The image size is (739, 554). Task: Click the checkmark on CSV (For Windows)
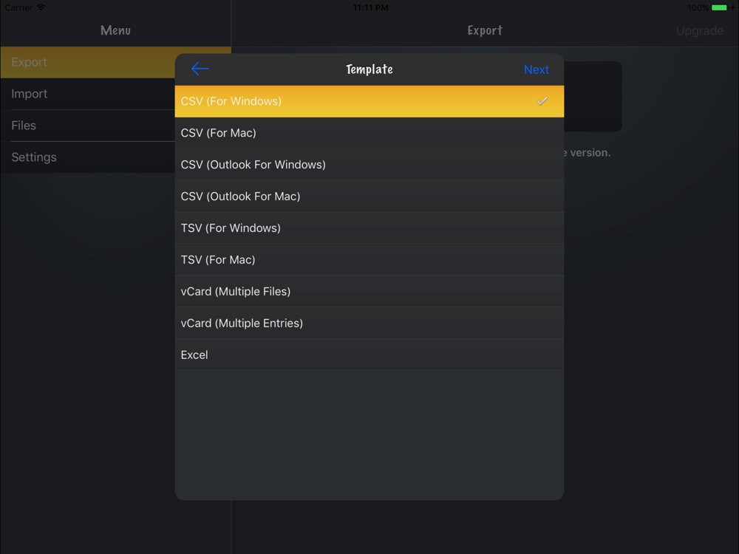[542, 100]
